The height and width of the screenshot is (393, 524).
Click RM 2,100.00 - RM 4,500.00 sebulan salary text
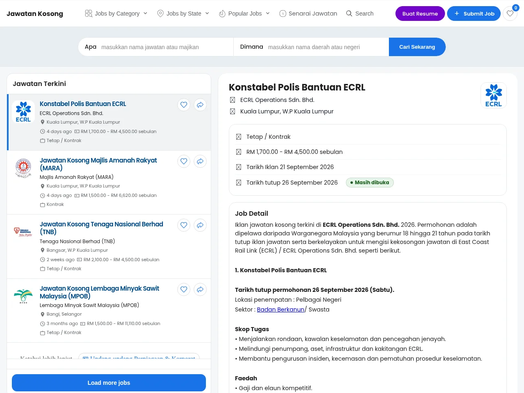122,260
